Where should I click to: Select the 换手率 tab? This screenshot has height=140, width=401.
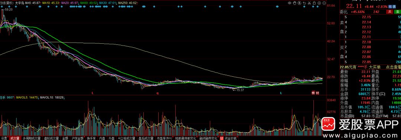pyautogui.click(x=91, y=138)
